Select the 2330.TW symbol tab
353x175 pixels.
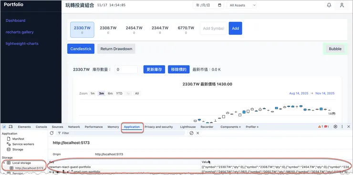(x=82, y=30)
